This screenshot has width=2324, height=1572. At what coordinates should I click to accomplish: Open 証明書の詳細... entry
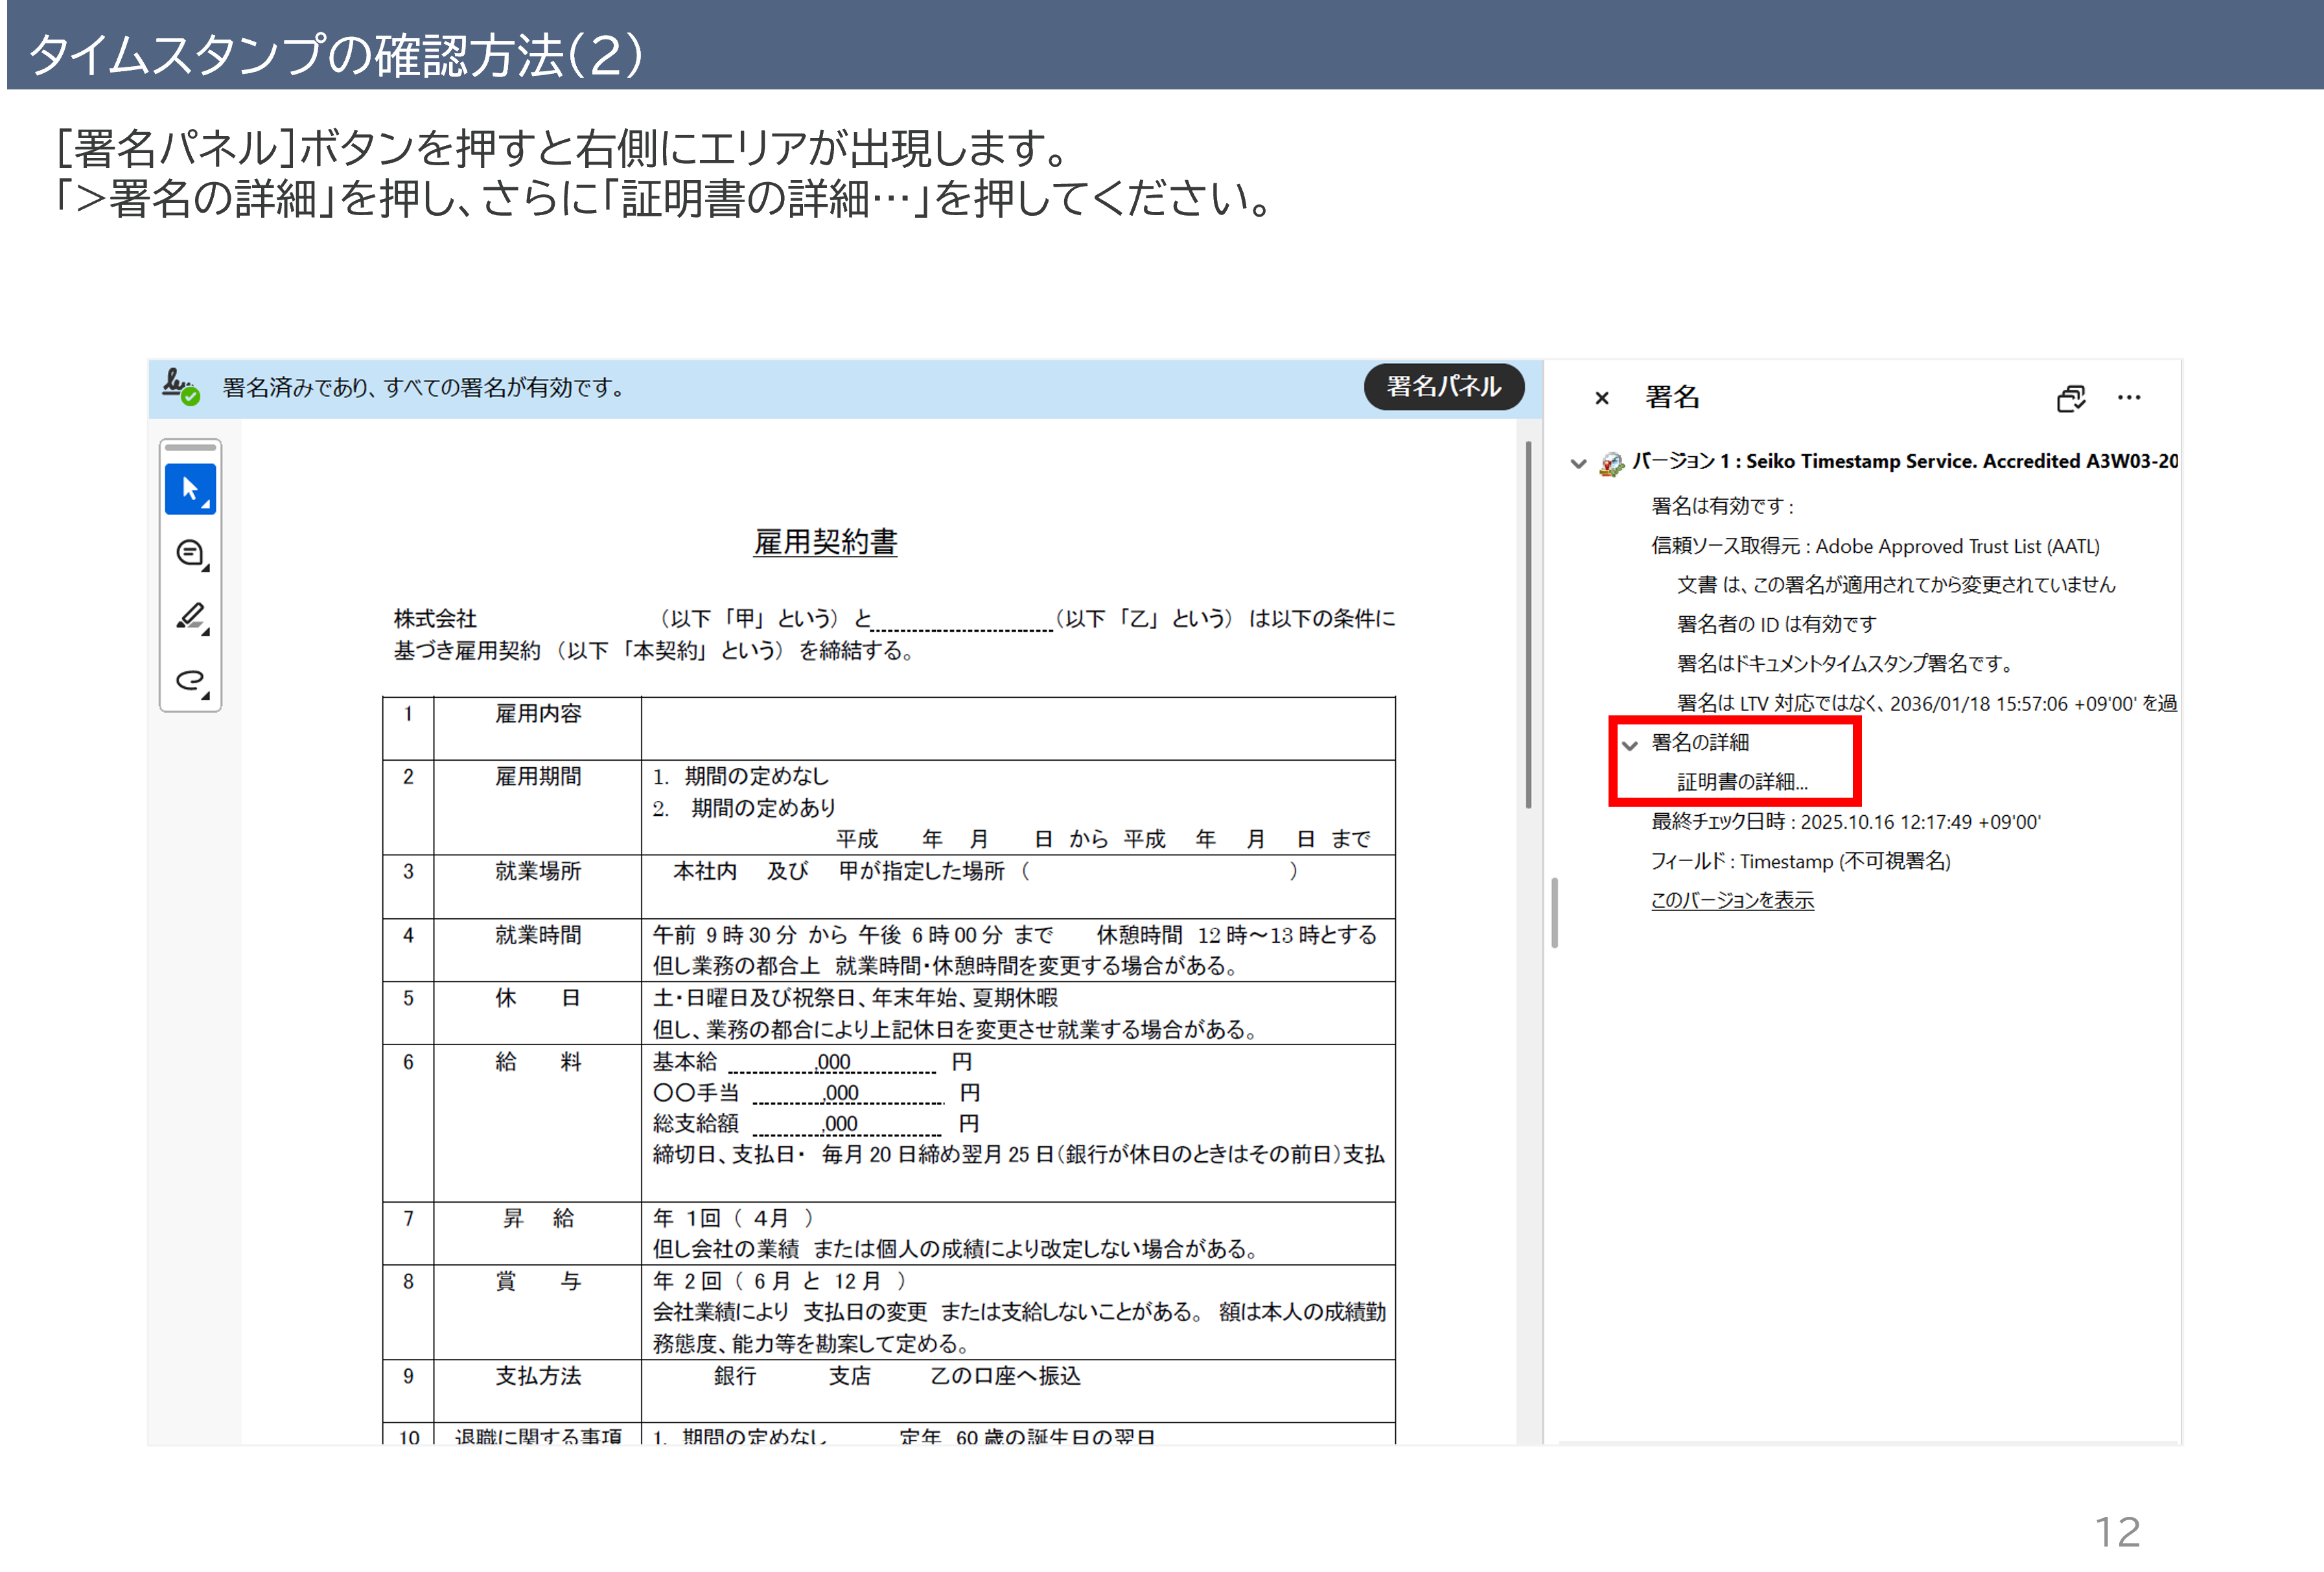coord(1741,782)
